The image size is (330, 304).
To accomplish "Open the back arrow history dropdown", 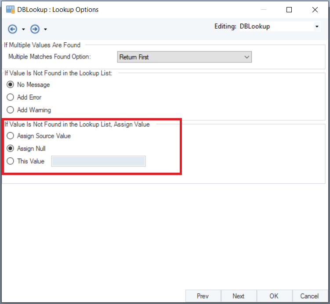I will [x=23, y=30].
